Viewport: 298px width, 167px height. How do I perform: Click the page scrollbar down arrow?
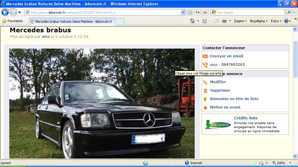(x=295, y=156)
